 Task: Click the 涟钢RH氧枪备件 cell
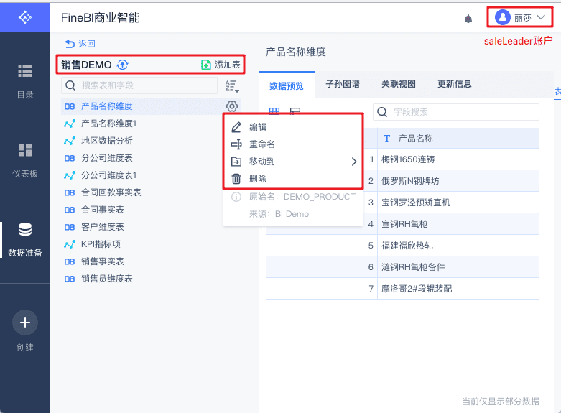tap(458, 267)
